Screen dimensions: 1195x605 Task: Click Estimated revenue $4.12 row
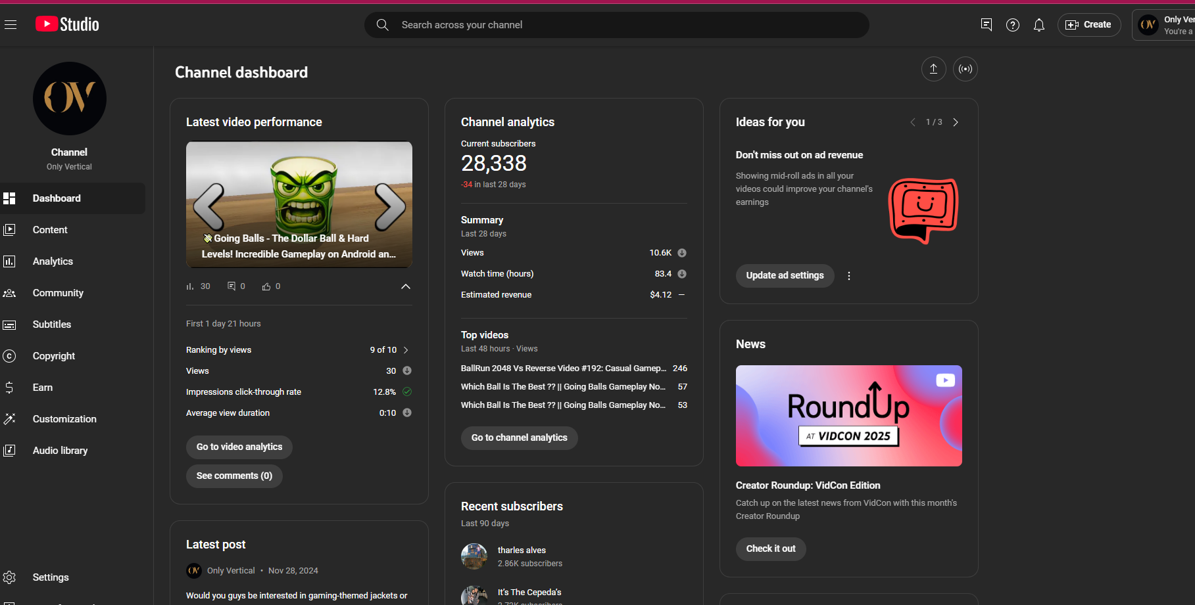(574, 295)
